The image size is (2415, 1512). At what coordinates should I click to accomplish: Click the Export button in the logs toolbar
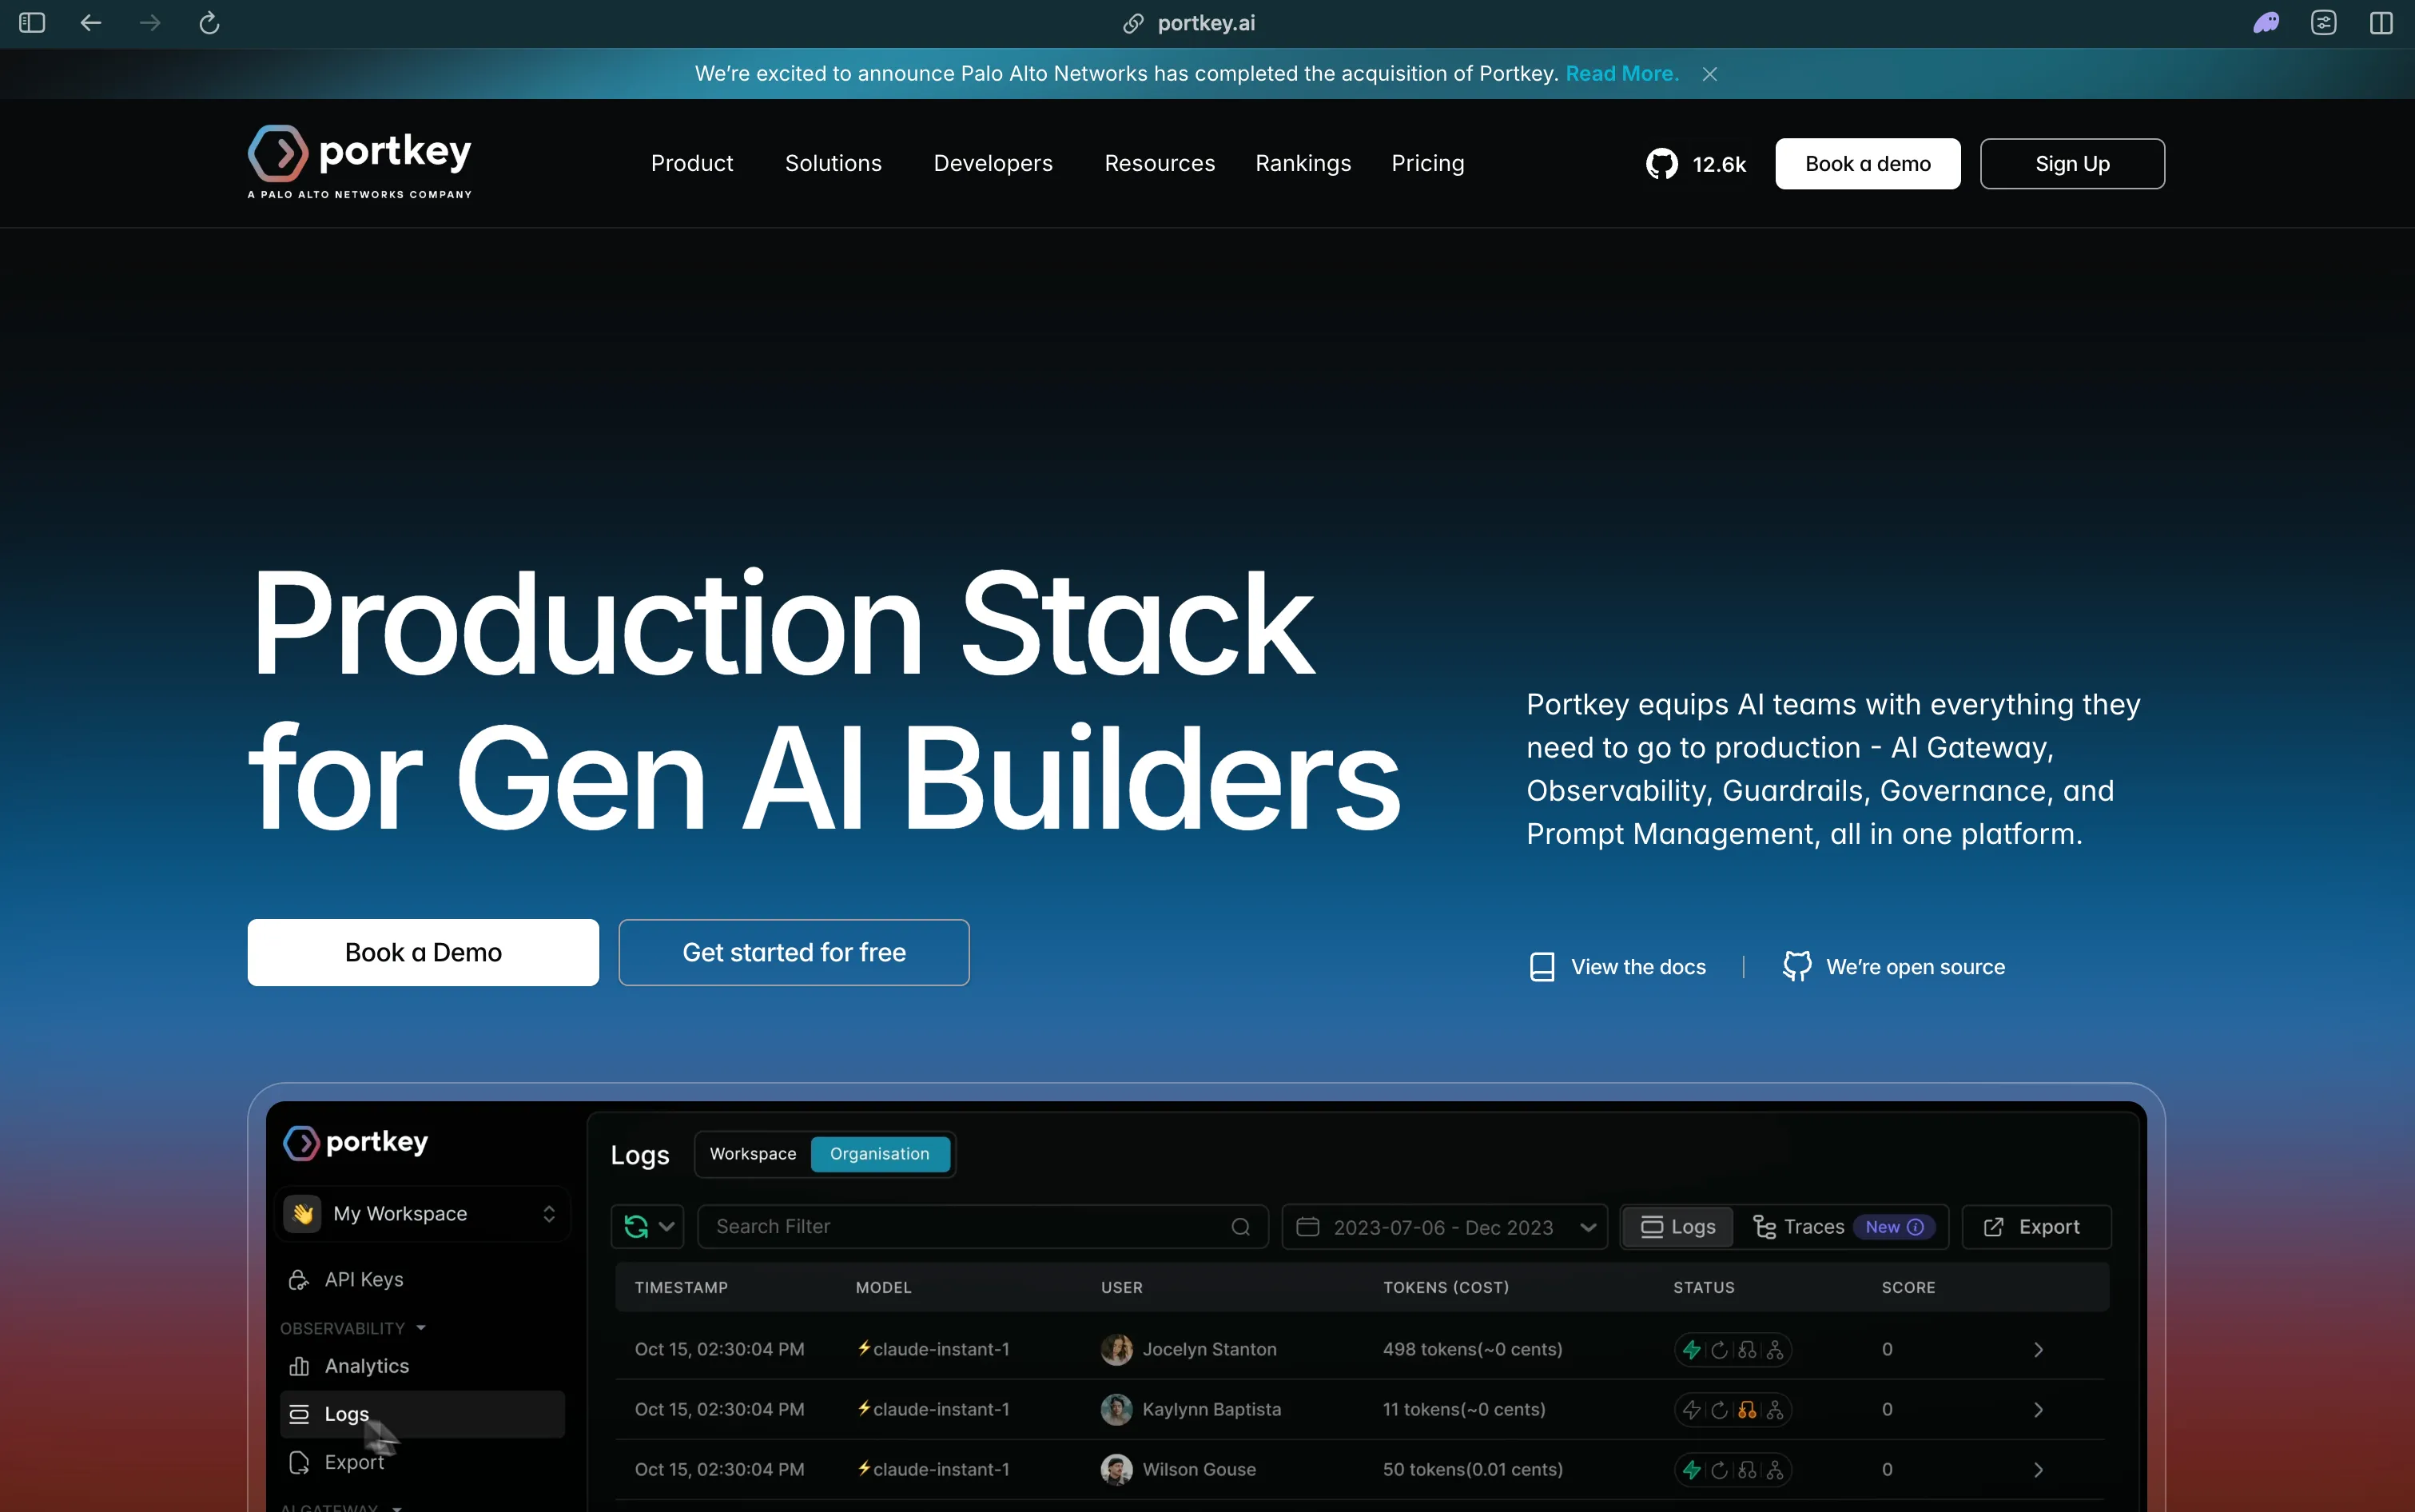click(x=2036, y=1227)
